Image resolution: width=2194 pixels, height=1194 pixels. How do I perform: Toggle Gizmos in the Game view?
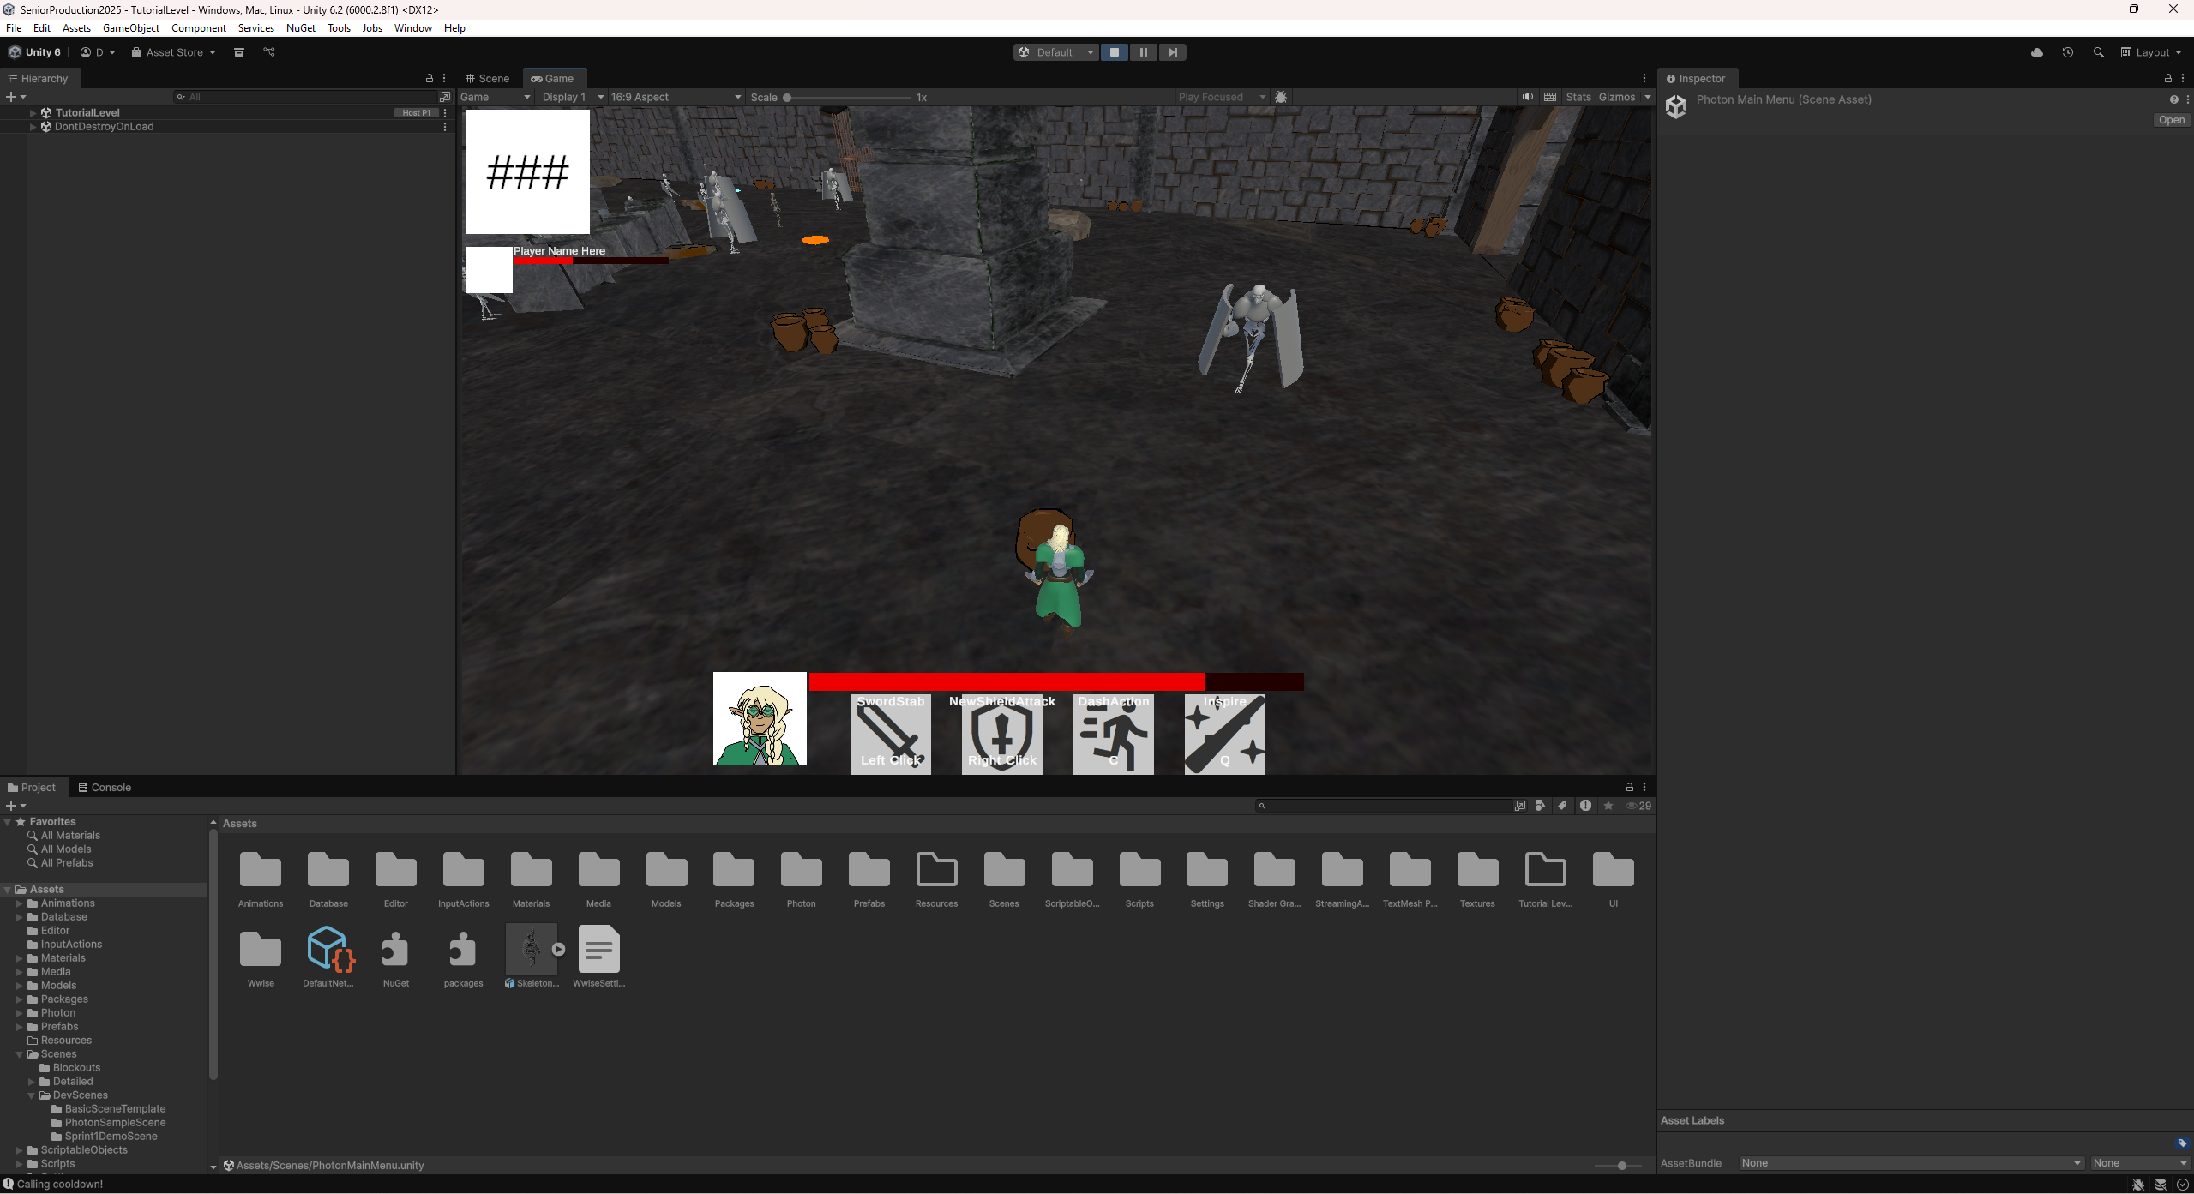click(x=1617, y=97)
